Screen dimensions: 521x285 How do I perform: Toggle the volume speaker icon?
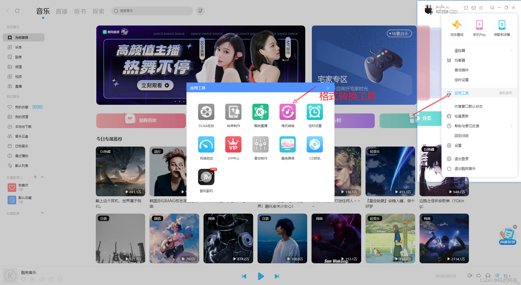(x=470, y=275)
